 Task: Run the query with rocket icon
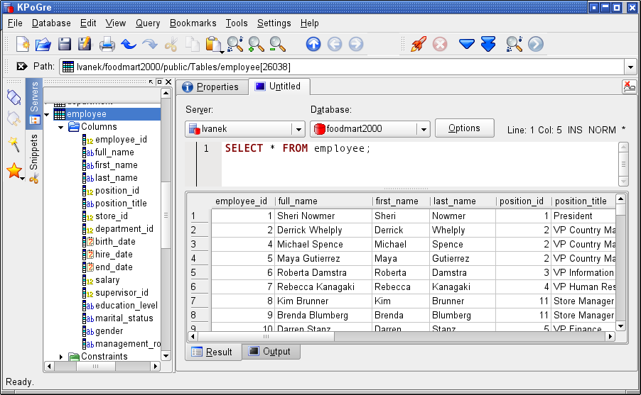coord(419,44)
